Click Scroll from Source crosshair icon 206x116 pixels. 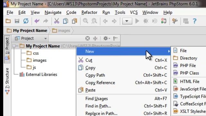pyautogui.click(x=88, y=38)
